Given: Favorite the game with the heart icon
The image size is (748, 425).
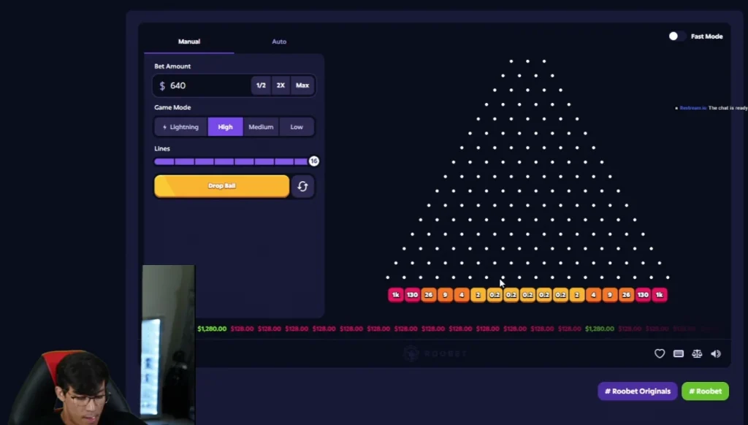Looking at the screenshot, I should (660, 353).
